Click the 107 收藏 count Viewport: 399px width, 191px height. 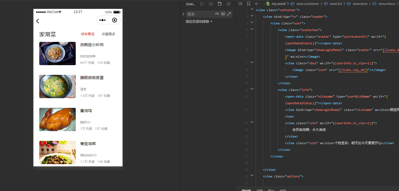coord(104,96)
